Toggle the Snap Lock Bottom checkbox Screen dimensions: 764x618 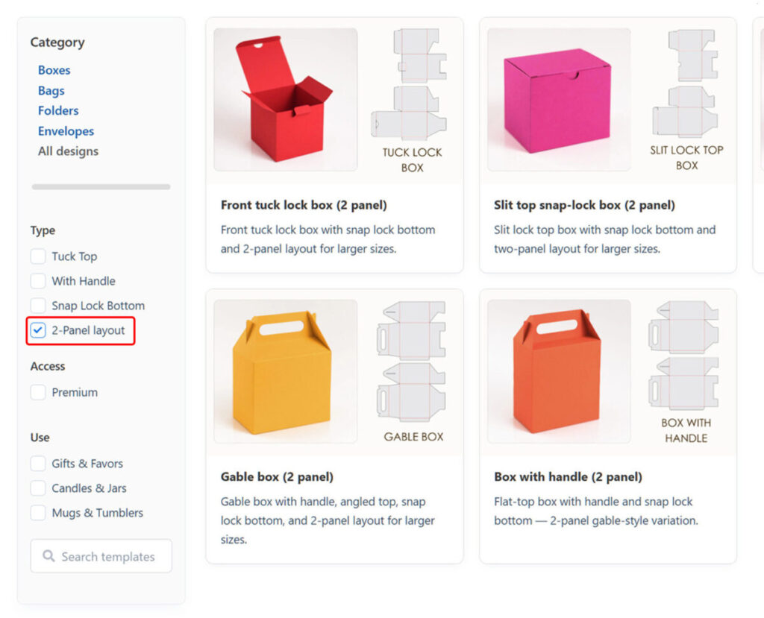[x=38, y=306]
